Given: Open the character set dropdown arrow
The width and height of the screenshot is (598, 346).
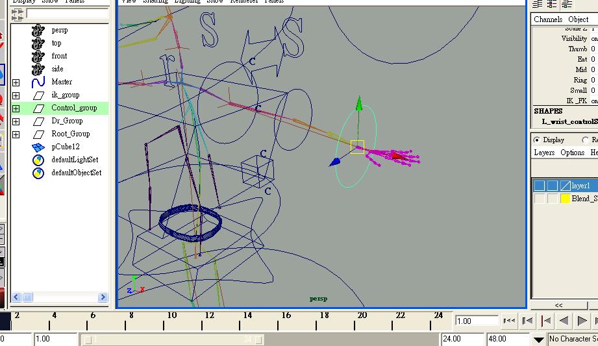Looking at the screenshot, I should pos(538,339).
